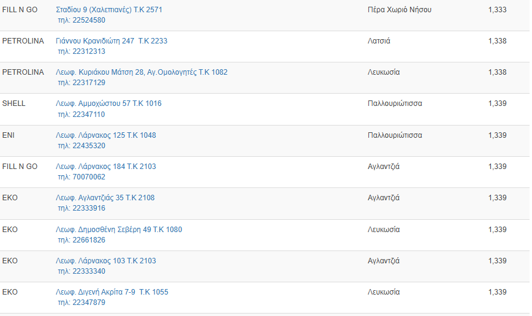Click the Λεωφ. Λάρνακος 184 address link
This screenshot has height=316, width=532.
click(x=105, y=167)
